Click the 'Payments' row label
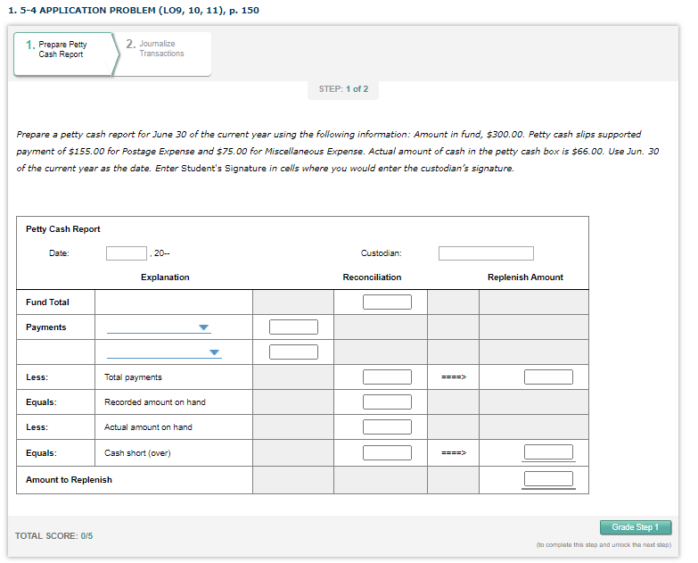 click(45, 327)
